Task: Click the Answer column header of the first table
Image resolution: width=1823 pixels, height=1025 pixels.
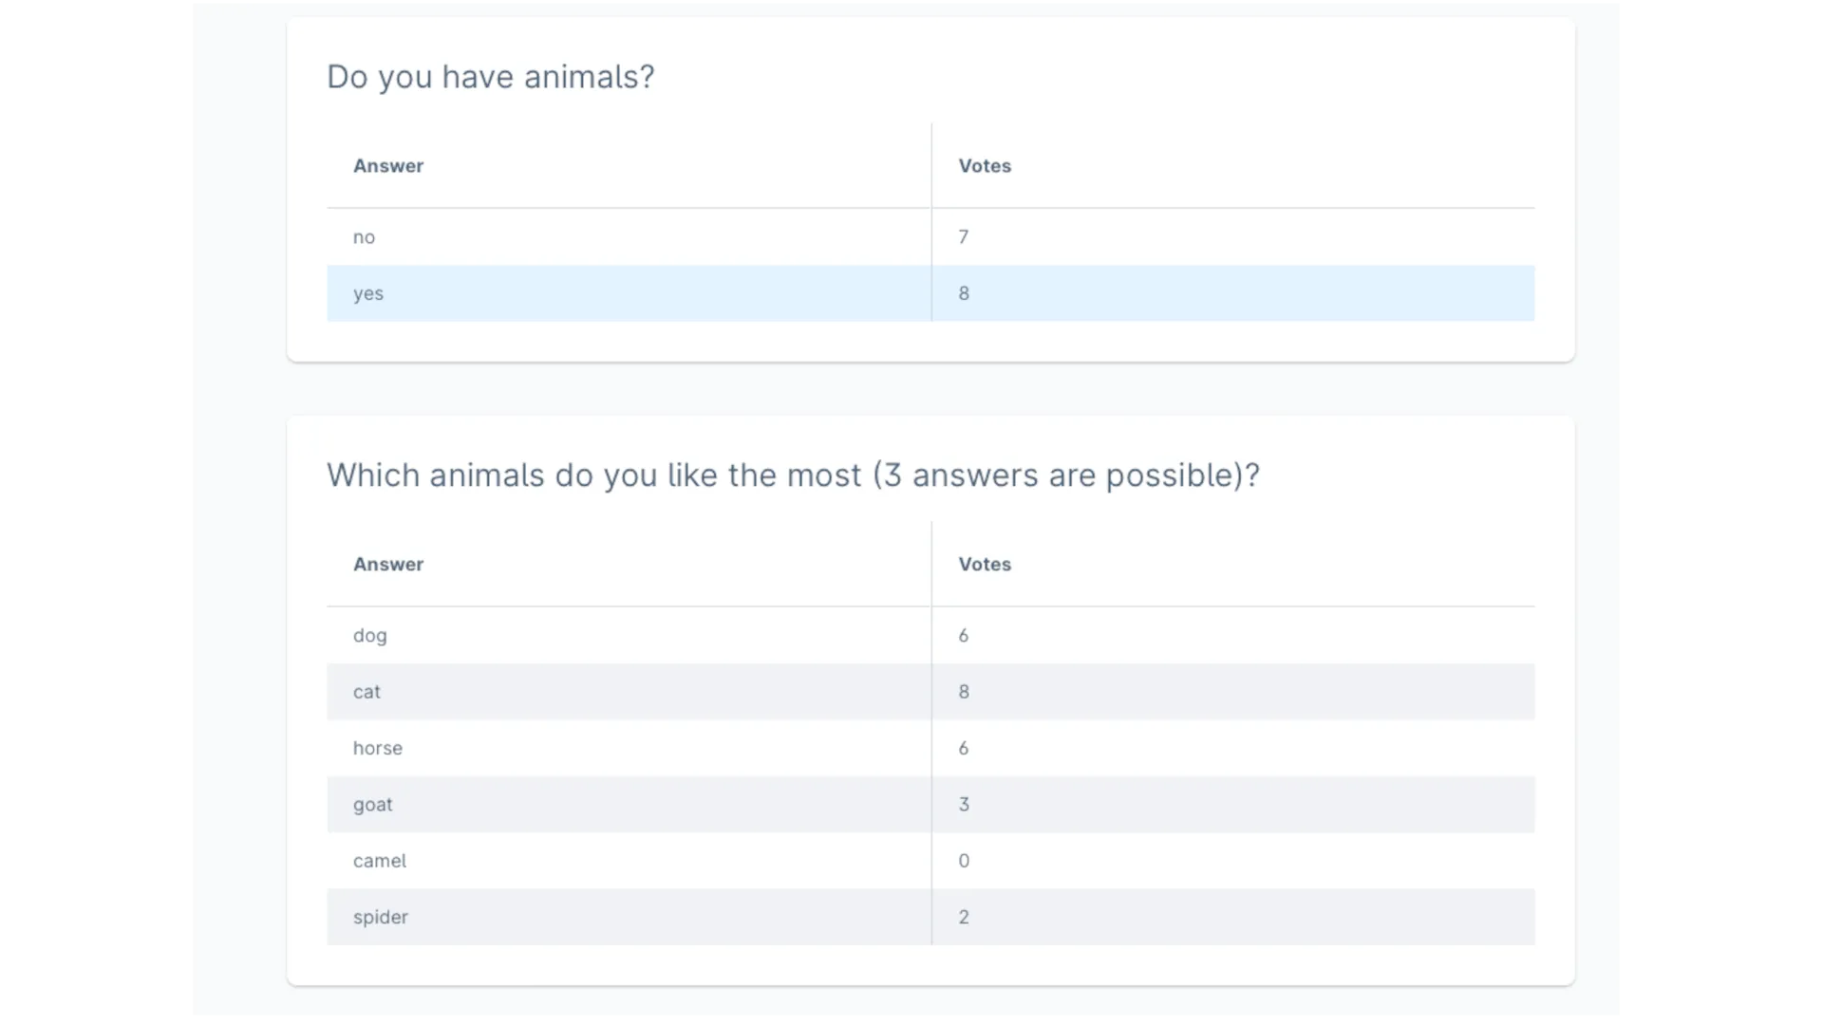Action: click(x=388, y=165)
